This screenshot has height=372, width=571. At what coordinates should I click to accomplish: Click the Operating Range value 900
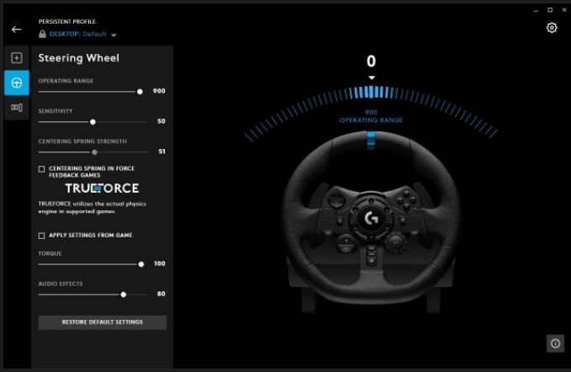click(x=159, y=91)
